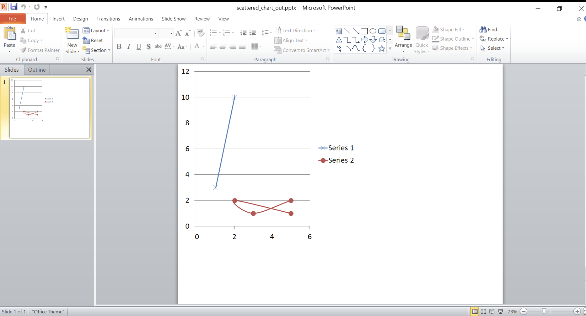
Task: Select slide 1 thumbnail
Action: [49, 108]
